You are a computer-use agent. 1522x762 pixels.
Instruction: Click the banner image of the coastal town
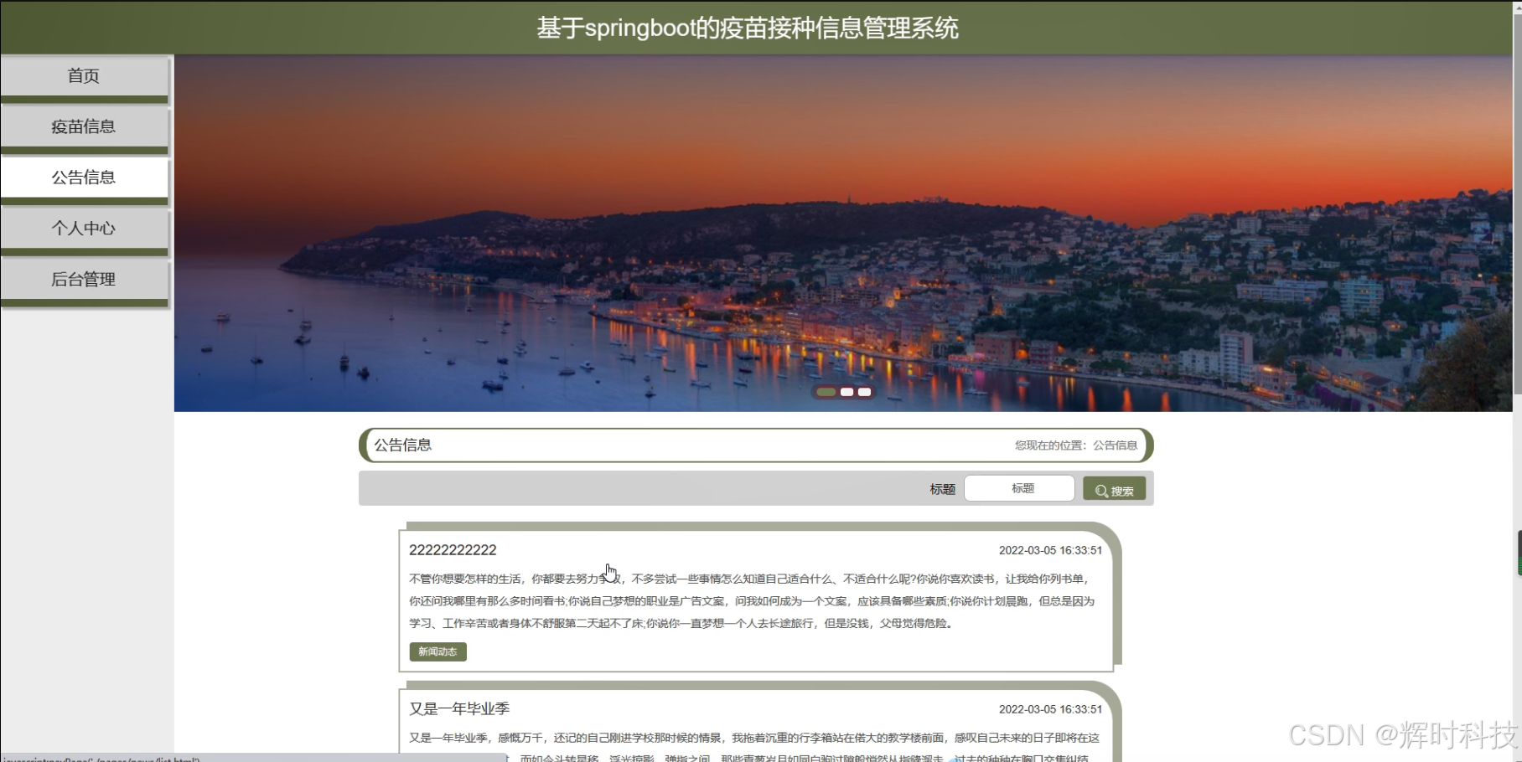coord(843,234)
